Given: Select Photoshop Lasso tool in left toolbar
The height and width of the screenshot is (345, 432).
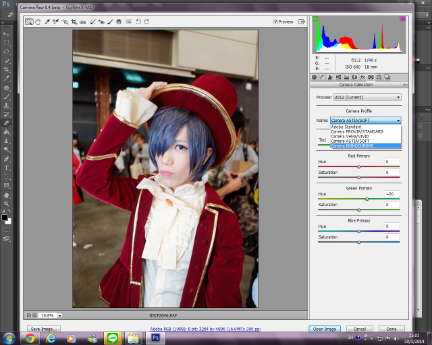Looking at the screenshot, I should point(6,52).
